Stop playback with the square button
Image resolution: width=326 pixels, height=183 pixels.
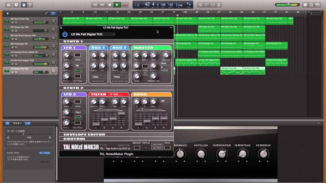pyautogui.click(x=110, y=5)
